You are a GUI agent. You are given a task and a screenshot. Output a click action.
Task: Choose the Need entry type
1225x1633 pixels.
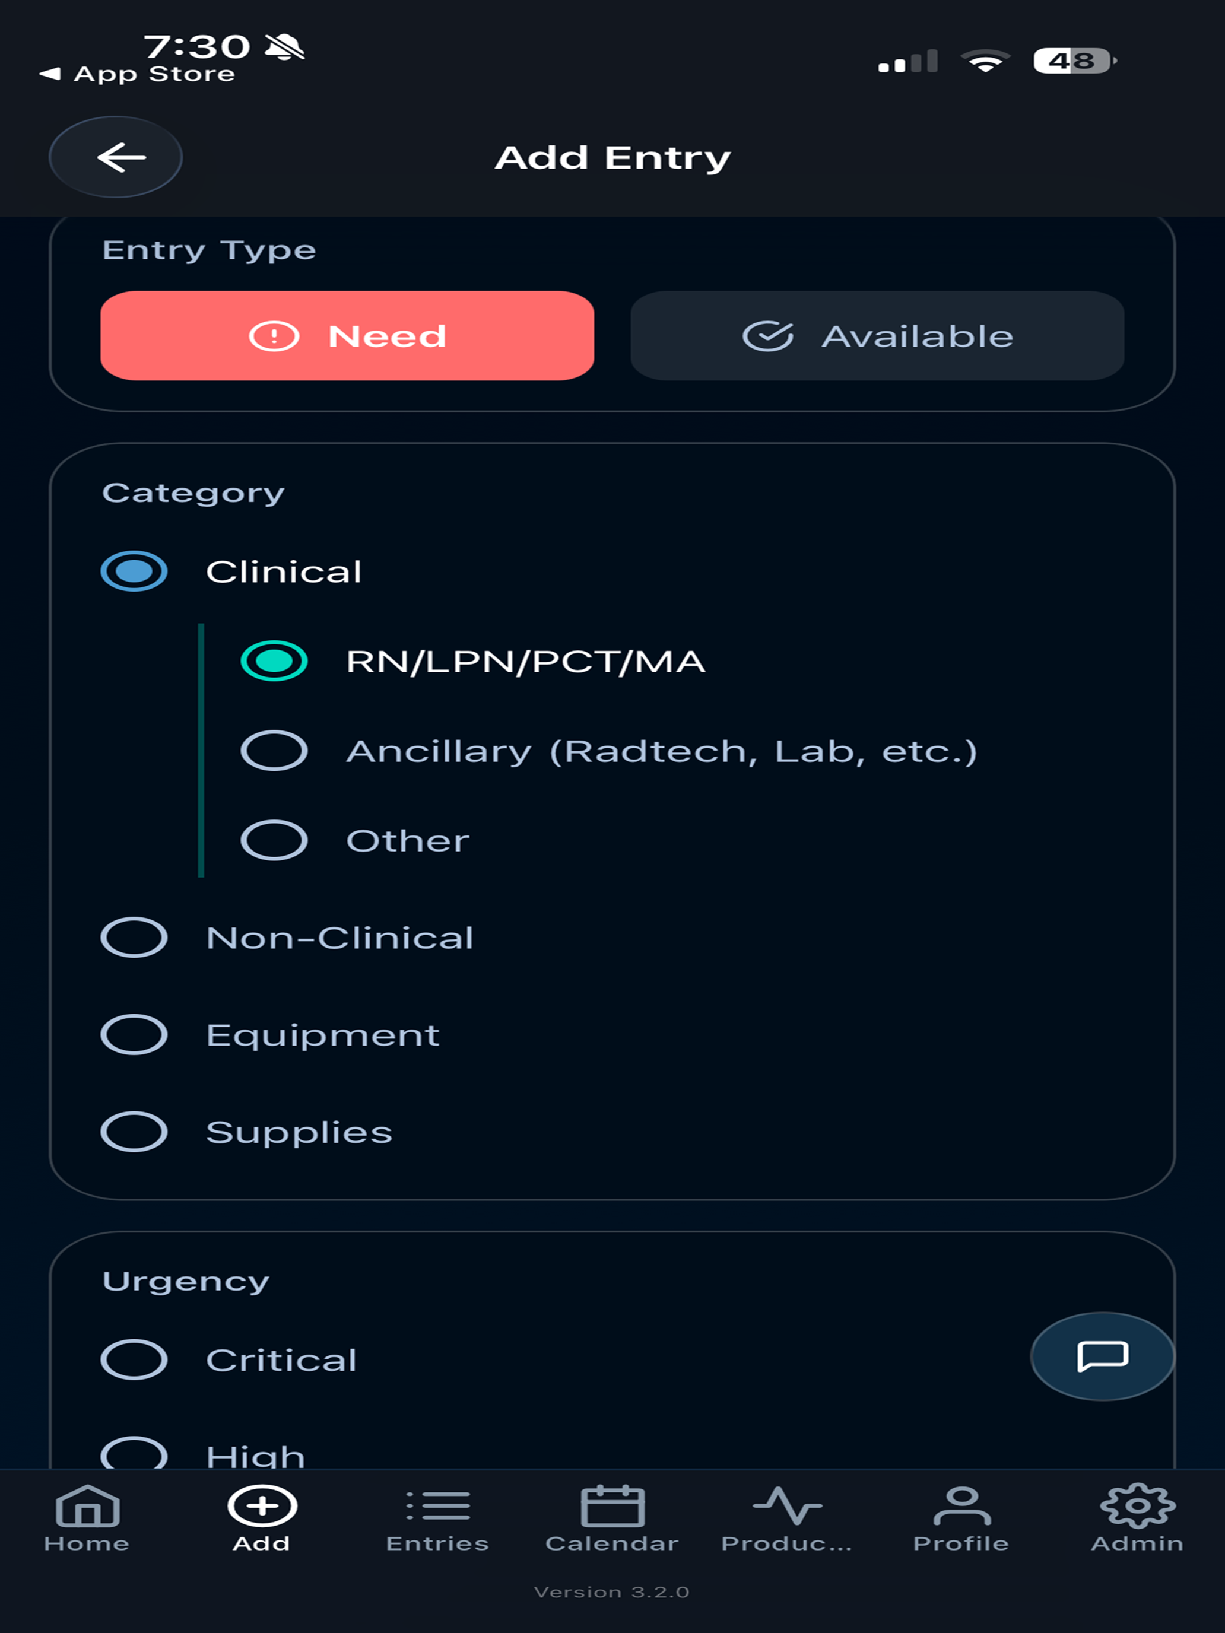tap(347, 336)
